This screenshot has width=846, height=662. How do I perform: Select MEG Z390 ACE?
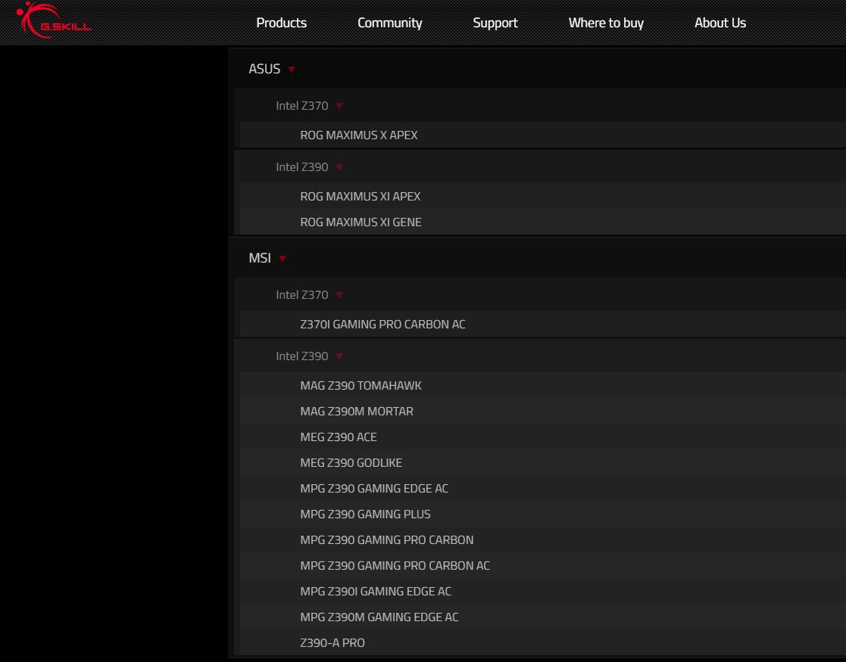[339, 437]
